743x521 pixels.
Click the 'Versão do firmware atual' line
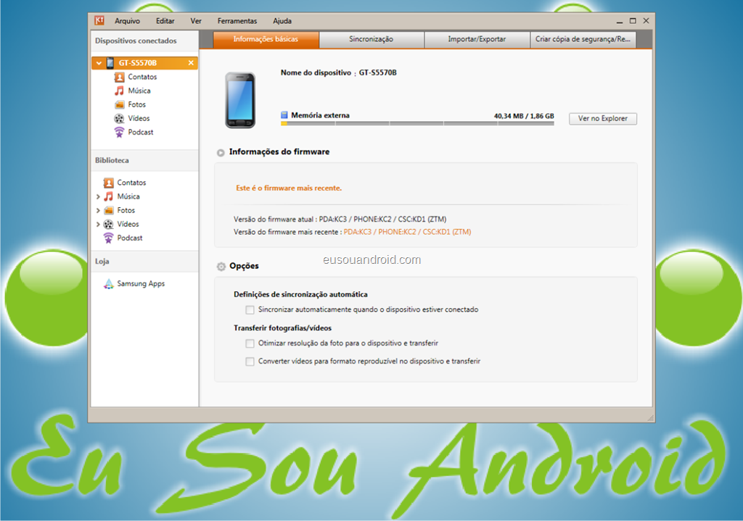pyautogui.click(x=340, y=219)
